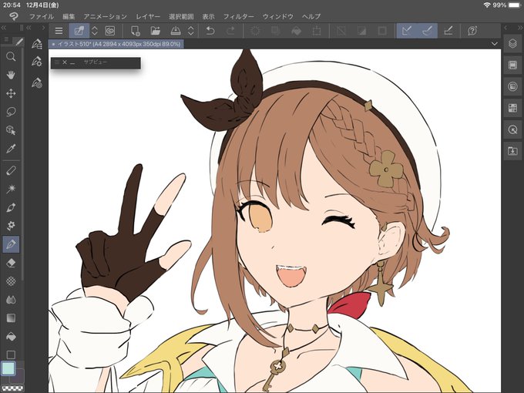Select the Airbrush dotted-circle tool

[11, 281]
